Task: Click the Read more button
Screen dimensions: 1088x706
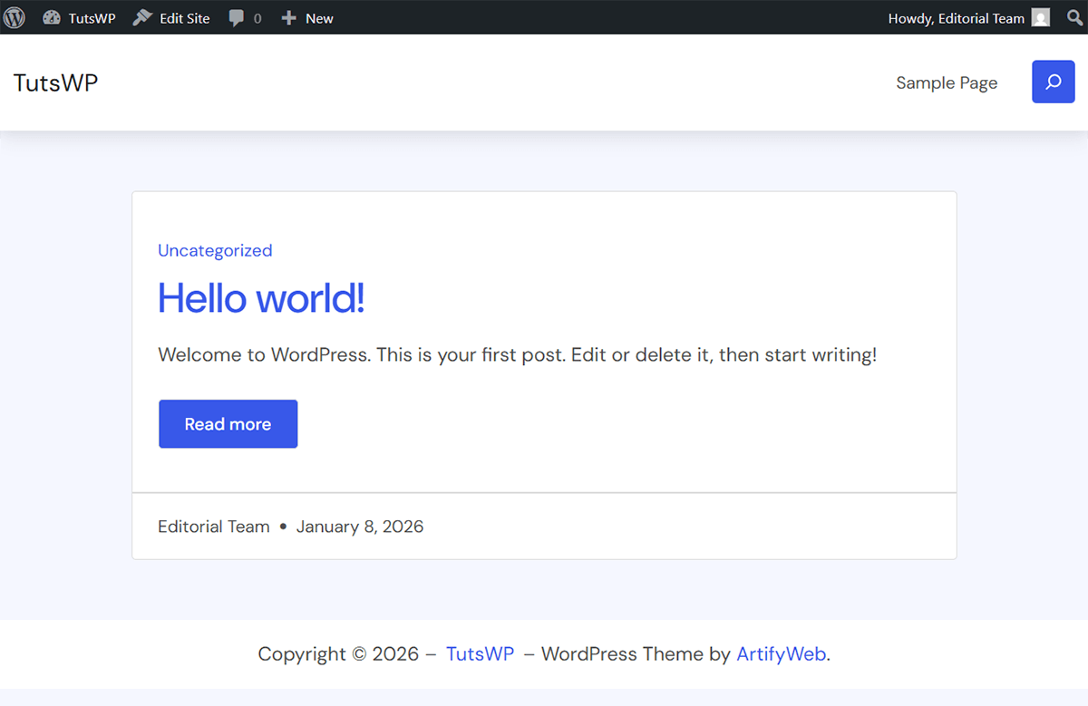Action: pos(228,423)
